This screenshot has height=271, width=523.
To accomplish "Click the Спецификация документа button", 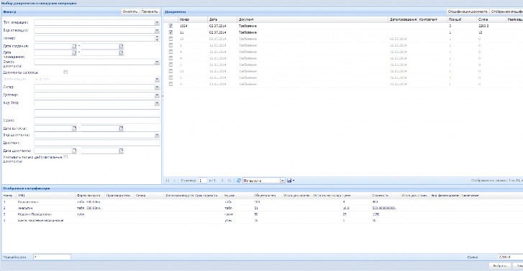I will pyautogui.click(x=468, y=11).
